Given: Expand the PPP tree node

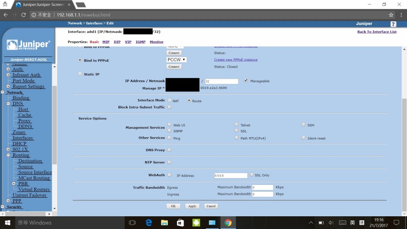Looking at the screenshot, I should pos(8,201).
